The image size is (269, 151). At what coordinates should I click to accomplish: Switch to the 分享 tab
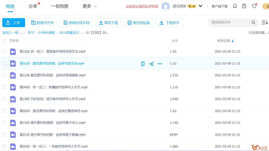[33, 6]
